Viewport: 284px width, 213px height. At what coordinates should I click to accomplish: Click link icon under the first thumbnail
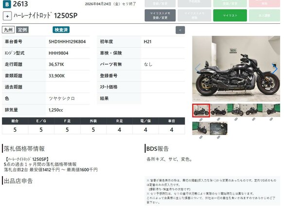pos(201,120)
